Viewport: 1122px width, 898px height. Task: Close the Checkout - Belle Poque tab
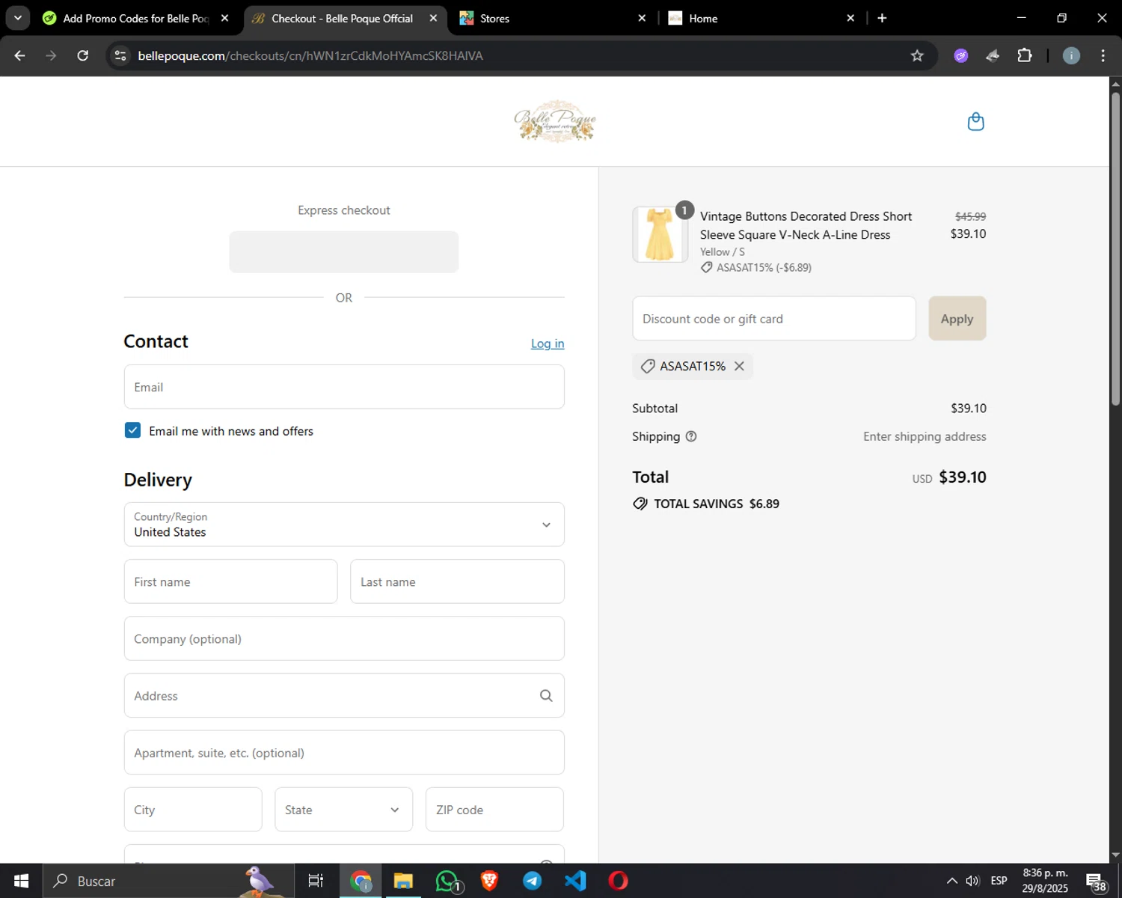click(433, 18)
